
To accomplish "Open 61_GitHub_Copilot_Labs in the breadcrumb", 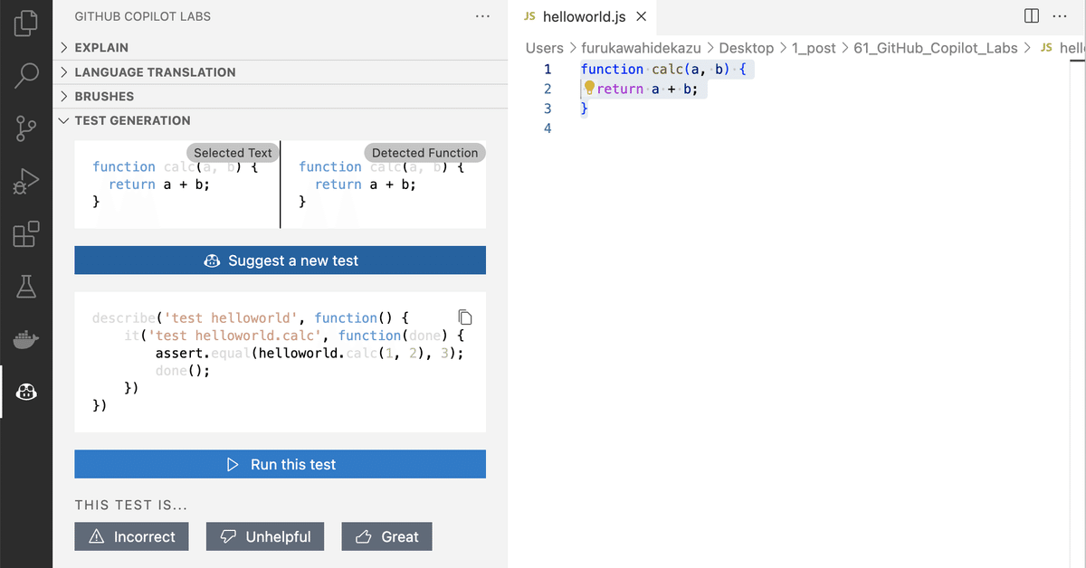I will 935,48.
